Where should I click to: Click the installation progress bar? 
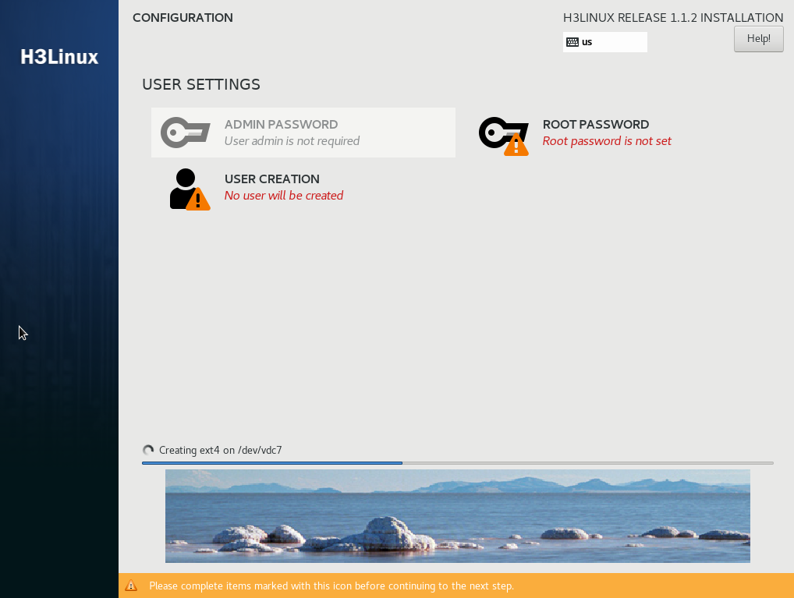[458, 463]
